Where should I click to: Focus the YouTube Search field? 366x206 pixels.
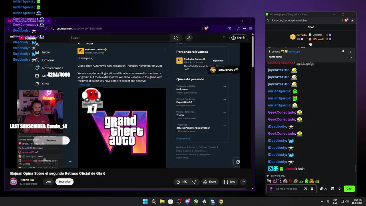pos(119,38)
